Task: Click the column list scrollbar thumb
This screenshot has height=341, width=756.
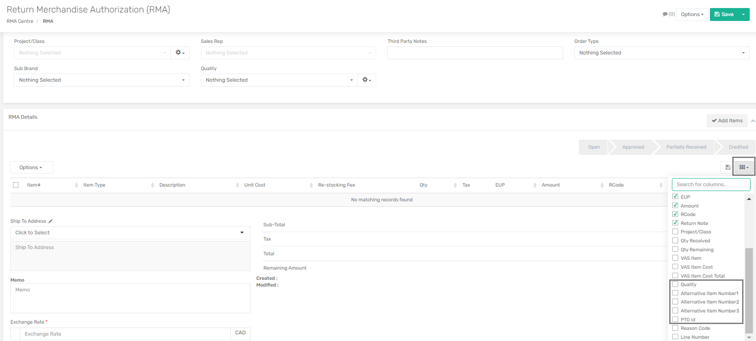Action: coord(749,290)
